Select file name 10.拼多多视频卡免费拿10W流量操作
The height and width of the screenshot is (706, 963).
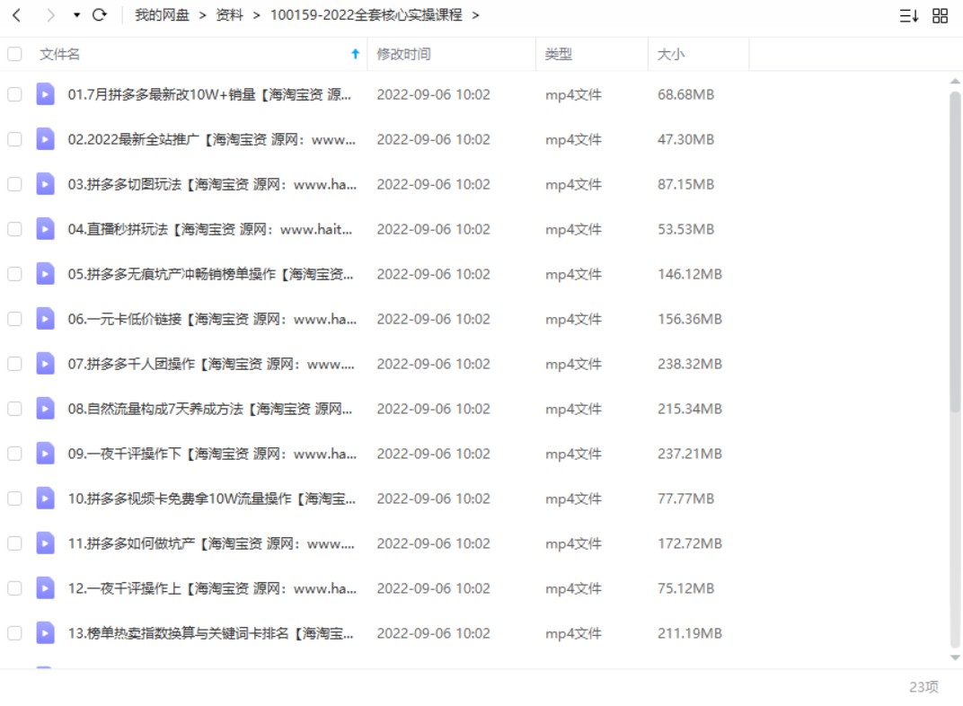[x=212, y=499]
